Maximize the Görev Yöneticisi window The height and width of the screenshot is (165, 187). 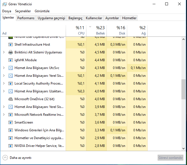[x=167, y=4]
